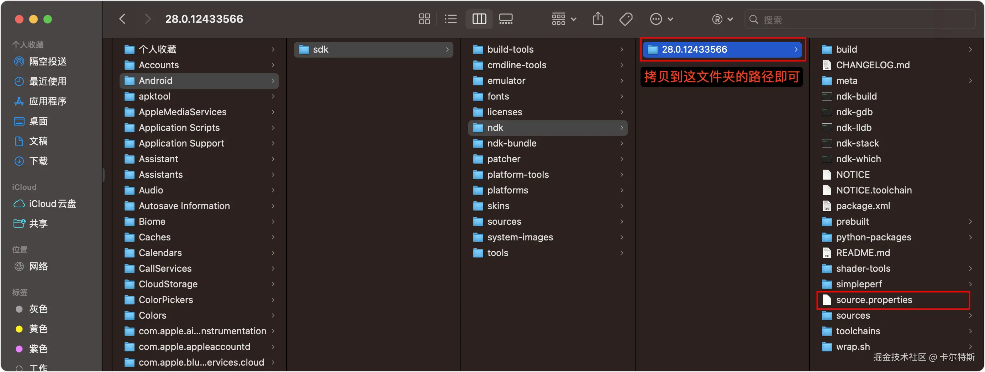
Task: Click the search field
Action: click(860, 20)
